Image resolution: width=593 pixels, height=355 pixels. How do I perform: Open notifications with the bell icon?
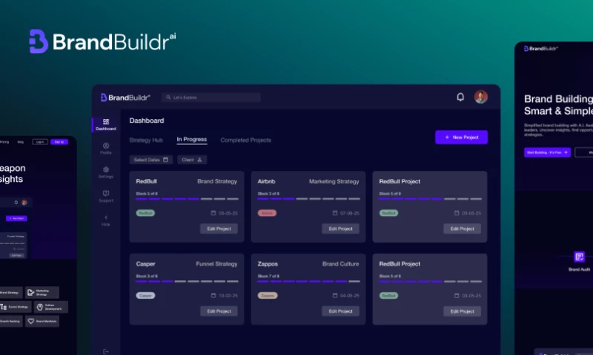coord(460,97)
